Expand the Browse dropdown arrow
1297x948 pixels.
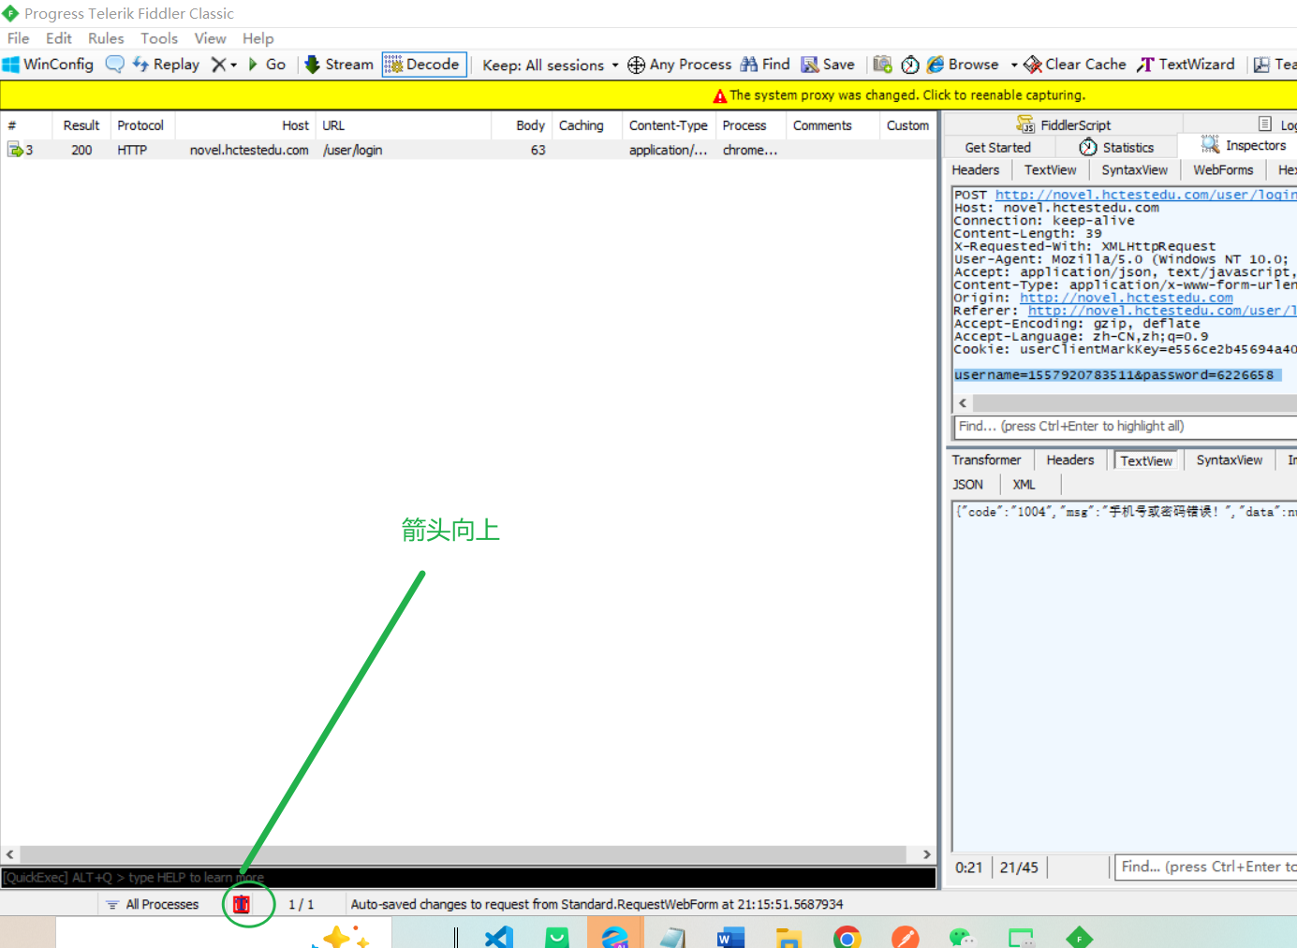tap(1014, 65)
